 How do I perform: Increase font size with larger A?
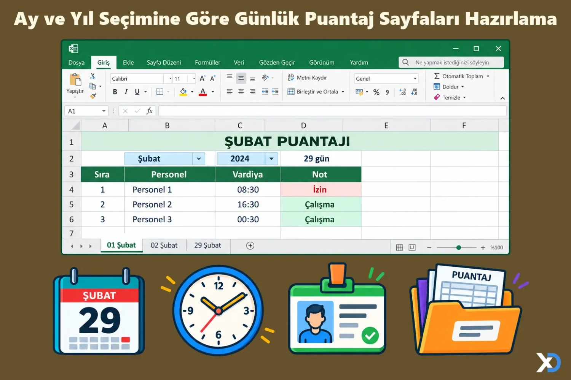203,78
